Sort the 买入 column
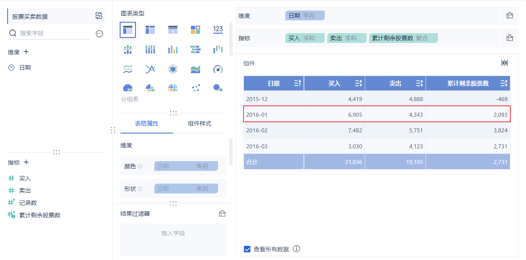 [x=358, y=84]
